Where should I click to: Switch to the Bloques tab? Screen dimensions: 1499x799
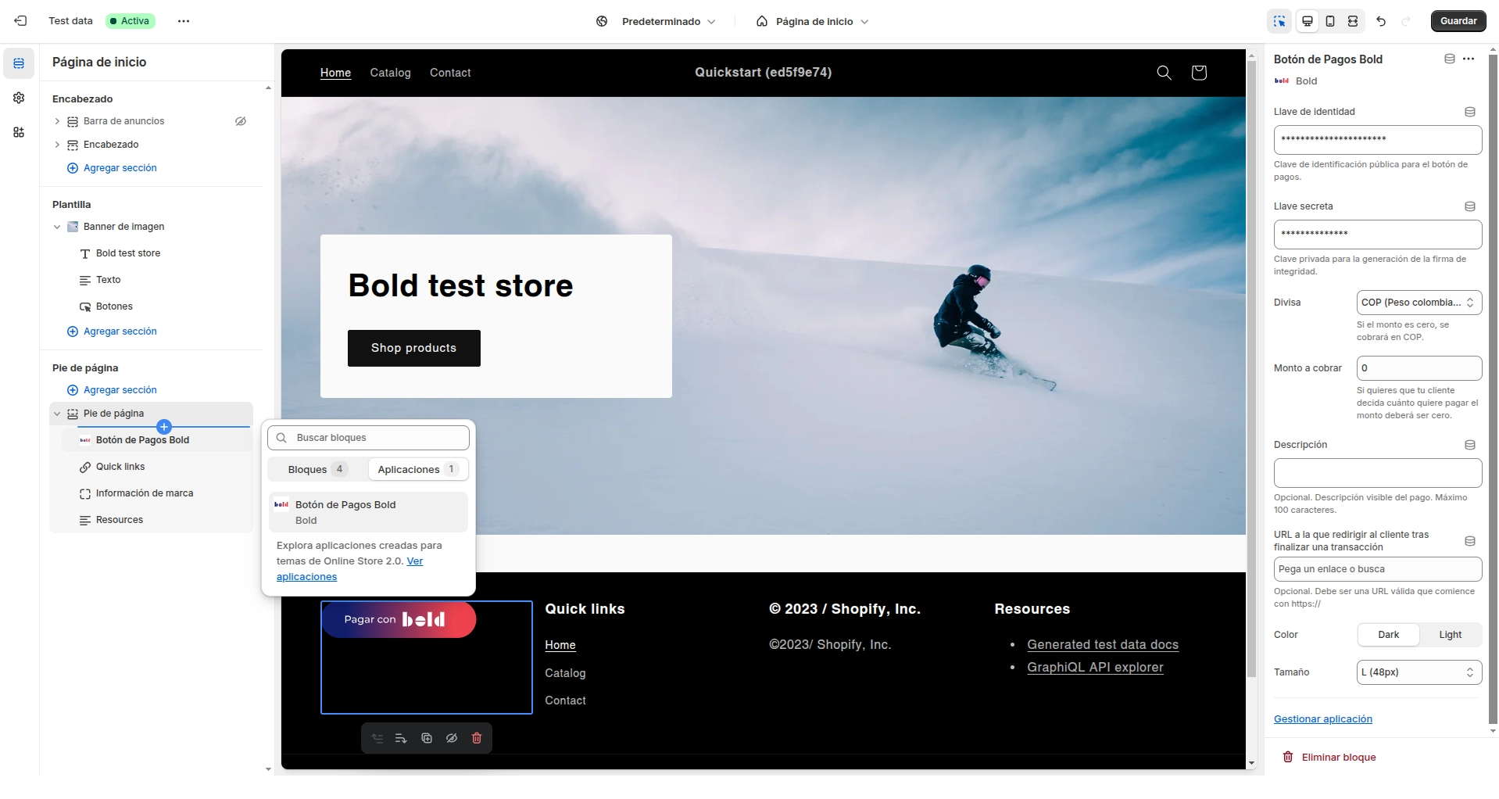pyautogui.click(x=317, y=469)
